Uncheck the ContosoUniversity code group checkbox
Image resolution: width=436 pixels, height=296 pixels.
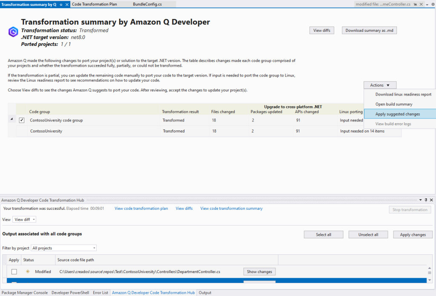coord(21,120)
